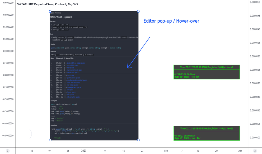Click the 'Mar' time-axis label
Viewport: 262px width, 154px height.
pyautogui.click(x=240, y=151)
